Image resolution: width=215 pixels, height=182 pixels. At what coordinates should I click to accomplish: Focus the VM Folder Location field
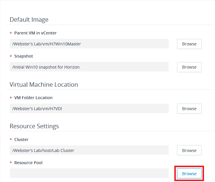click(x=89, y=109)
